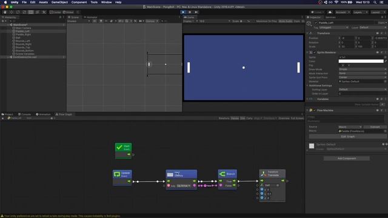Image resolution: width=388 pixels, height=218 pixels.
Task: Select the combined Transform tool
Action: [38, 12]
